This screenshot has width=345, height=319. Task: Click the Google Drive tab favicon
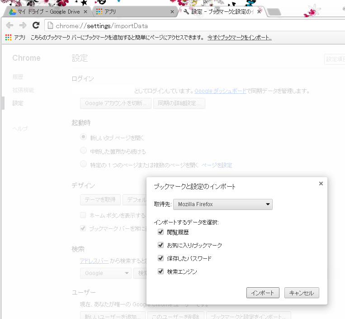coord(13,12)
